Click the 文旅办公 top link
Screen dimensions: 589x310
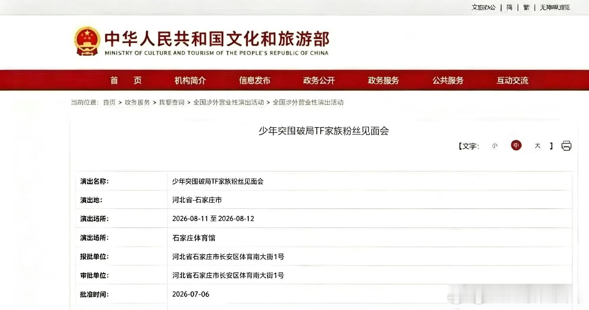[484, 7]
